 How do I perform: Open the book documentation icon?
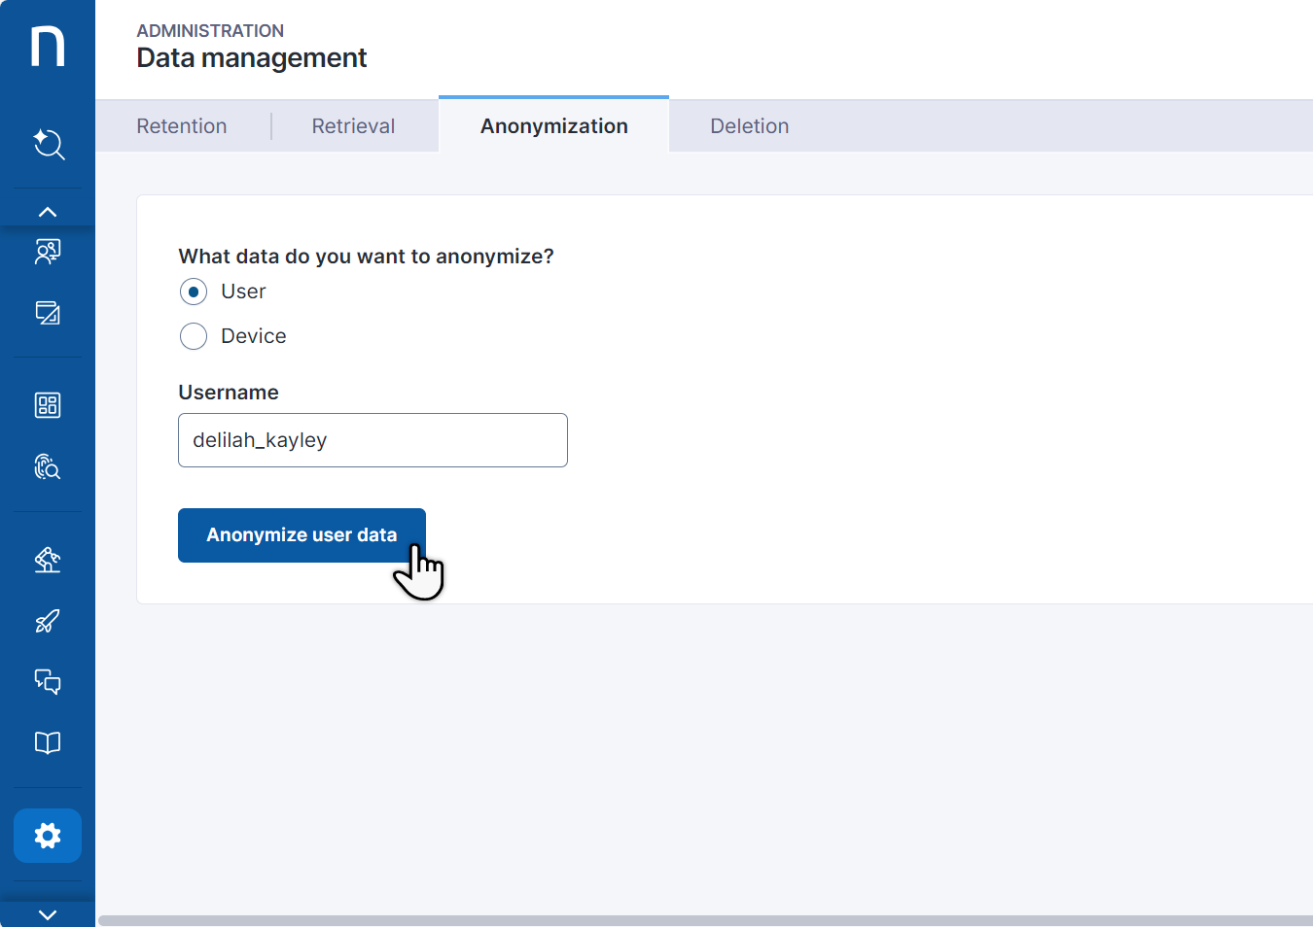tap(48, 743)
